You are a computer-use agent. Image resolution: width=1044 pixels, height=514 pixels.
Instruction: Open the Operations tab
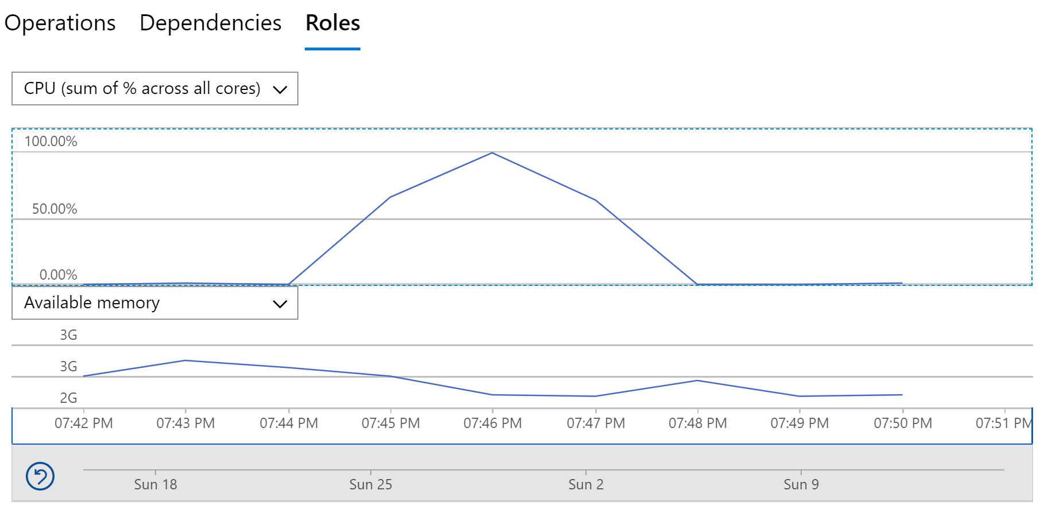60,23
